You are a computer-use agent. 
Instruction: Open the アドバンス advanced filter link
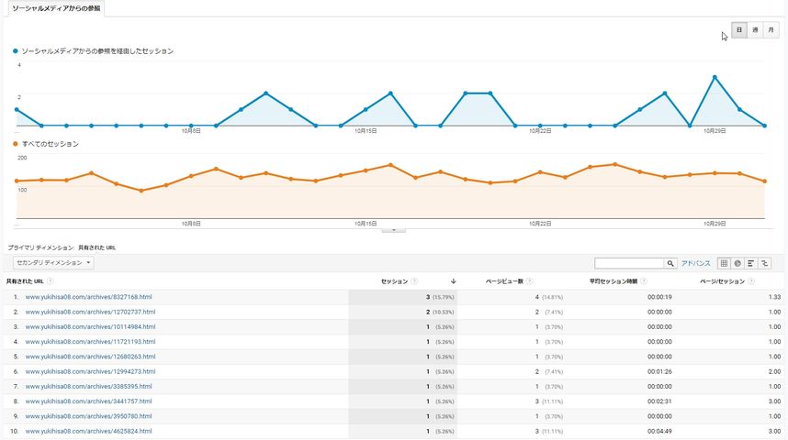point(695,263)
